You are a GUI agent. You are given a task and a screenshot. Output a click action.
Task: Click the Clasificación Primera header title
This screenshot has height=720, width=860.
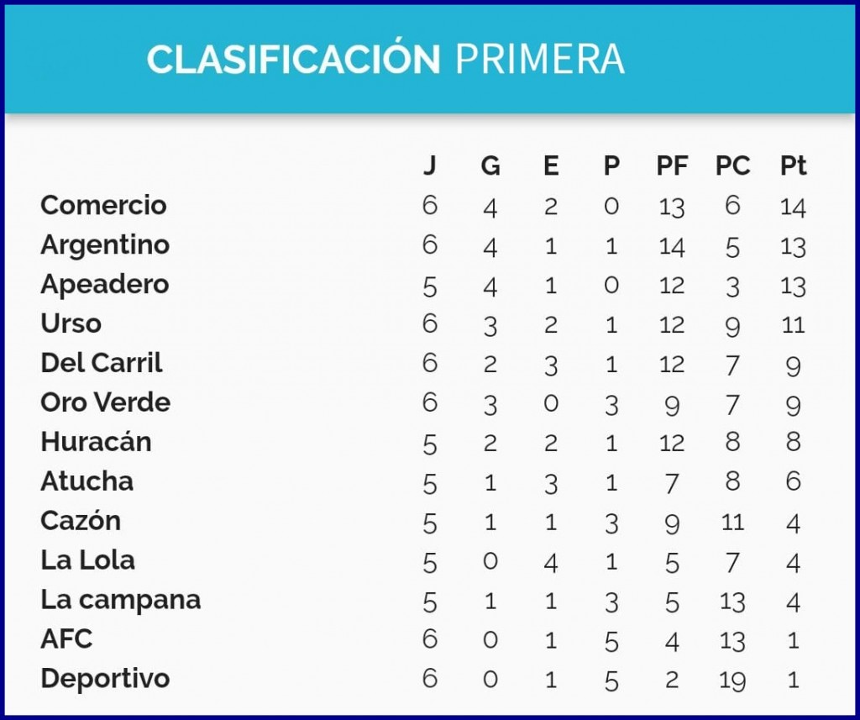(385, 59)
